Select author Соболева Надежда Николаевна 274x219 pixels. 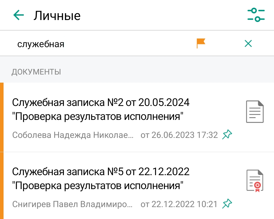(x=73, y=135)
